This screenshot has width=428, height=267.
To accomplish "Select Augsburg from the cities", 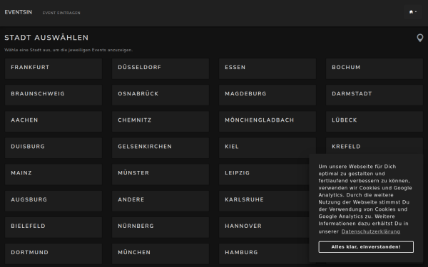I will tap(53, 201).
